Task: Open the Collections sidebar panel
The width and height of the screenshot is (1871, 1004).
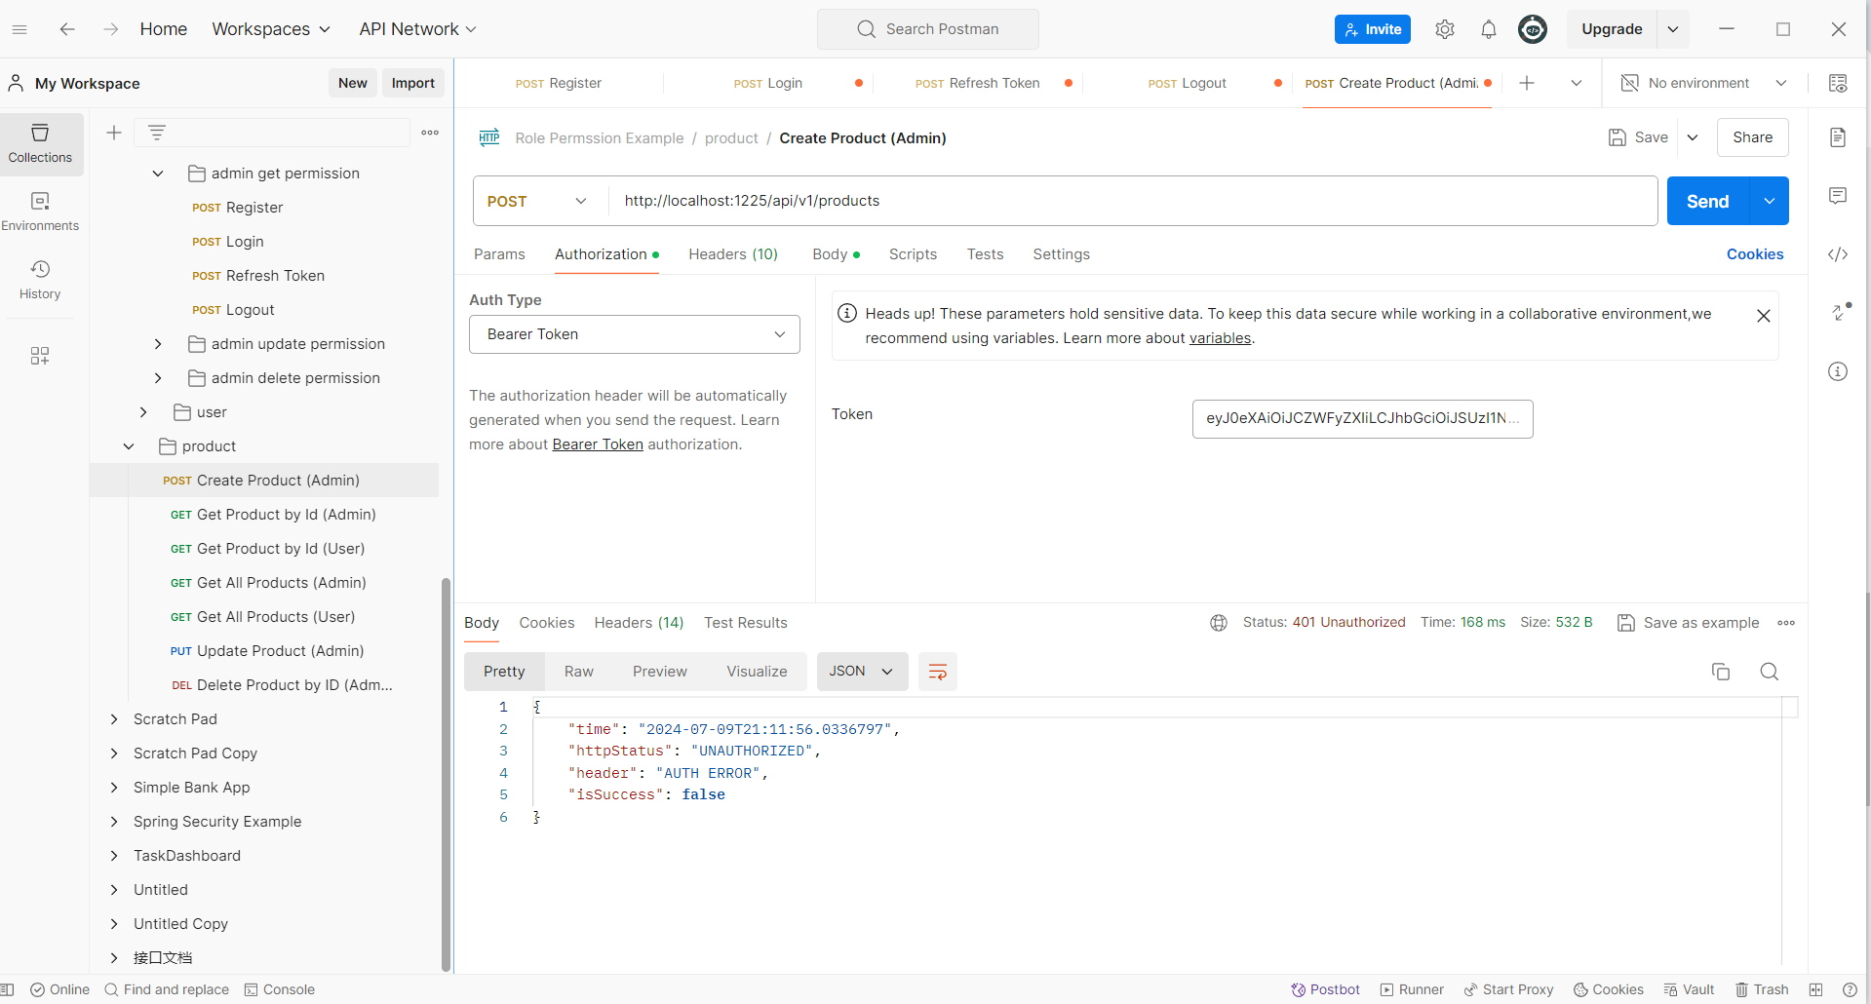Action: (40, 143)
